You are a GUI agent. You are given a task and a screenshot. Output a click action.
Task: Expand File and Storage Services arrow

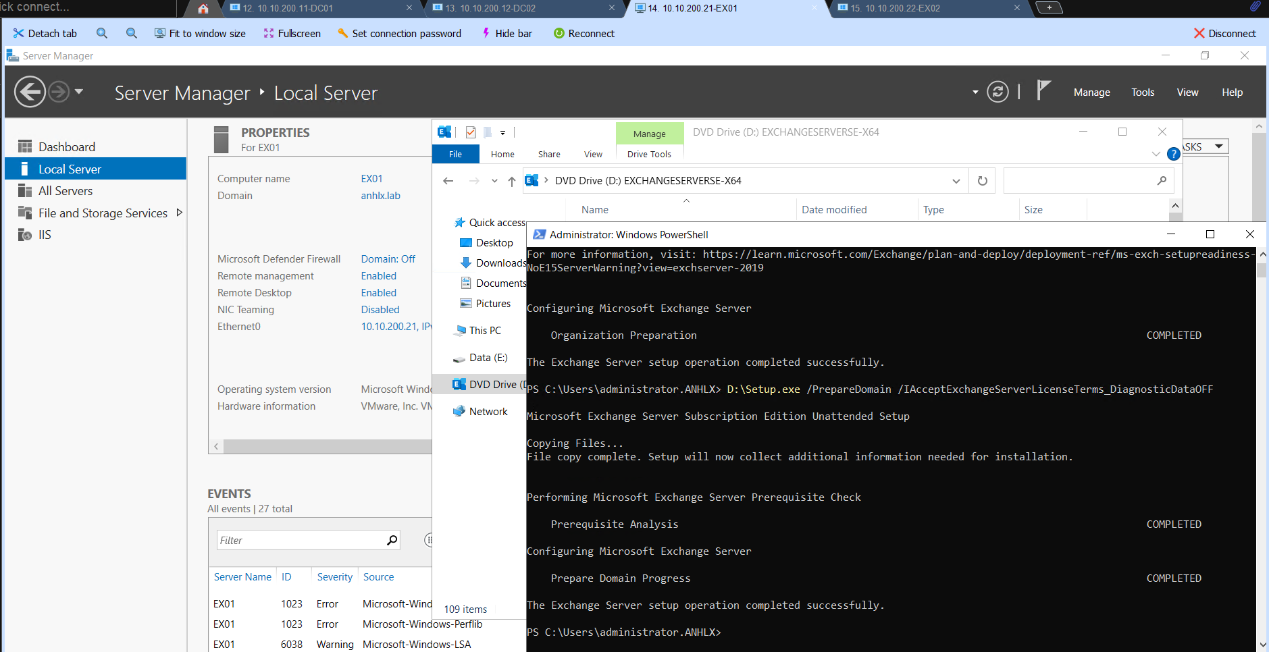(179, 213)
